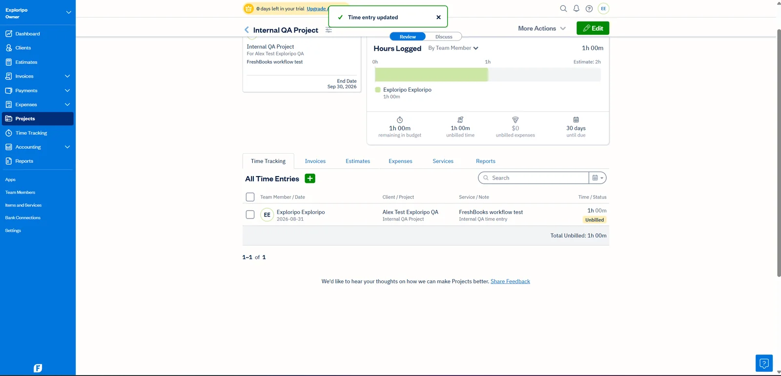The width and height of the screenshot is (781, 376).
Task: Switch to the Invoices tab
Action: (315, 161)
